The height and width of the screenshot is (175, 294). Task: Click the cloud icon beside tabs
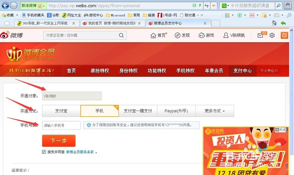[x=7, y=23]
